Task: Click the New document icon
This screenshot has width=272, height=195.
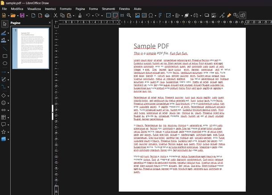Action: pyautogui.click(x=4, y=16)
